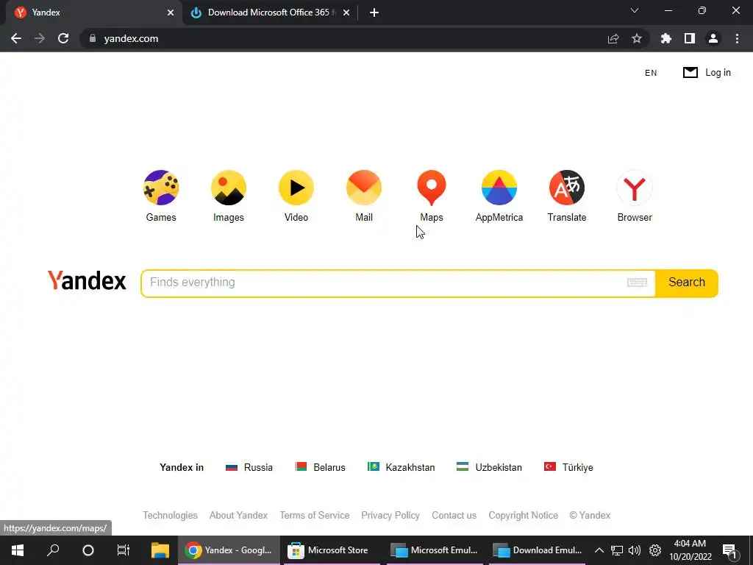
Task: Click the Yandex logo
Action: pyautogui.click(x=87, y=280)
